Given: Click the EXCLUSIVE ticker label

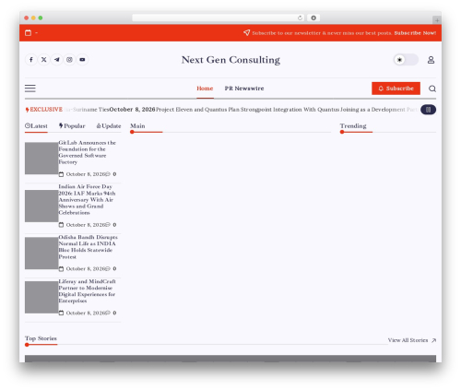Looking at the screenshot, I should (44, 110).
